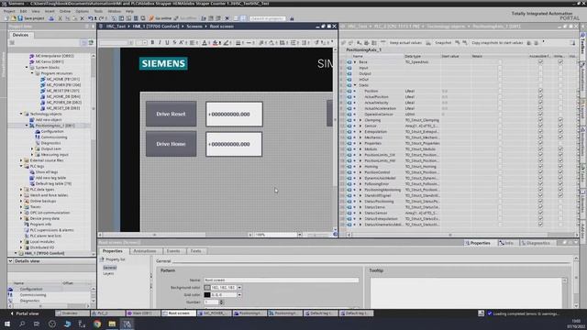The height and width of the screenshot is (330, 587).
Task: Toggle Accessible checkbox for Base row
Action: [540, 61]
